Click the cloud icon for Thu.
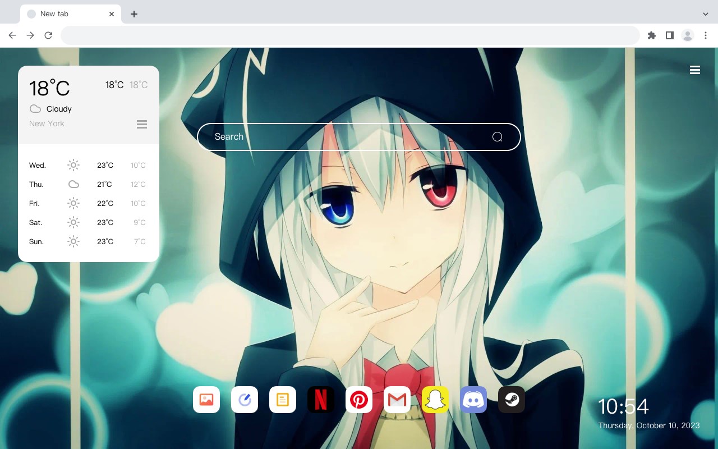 click(x=73, y=184)
